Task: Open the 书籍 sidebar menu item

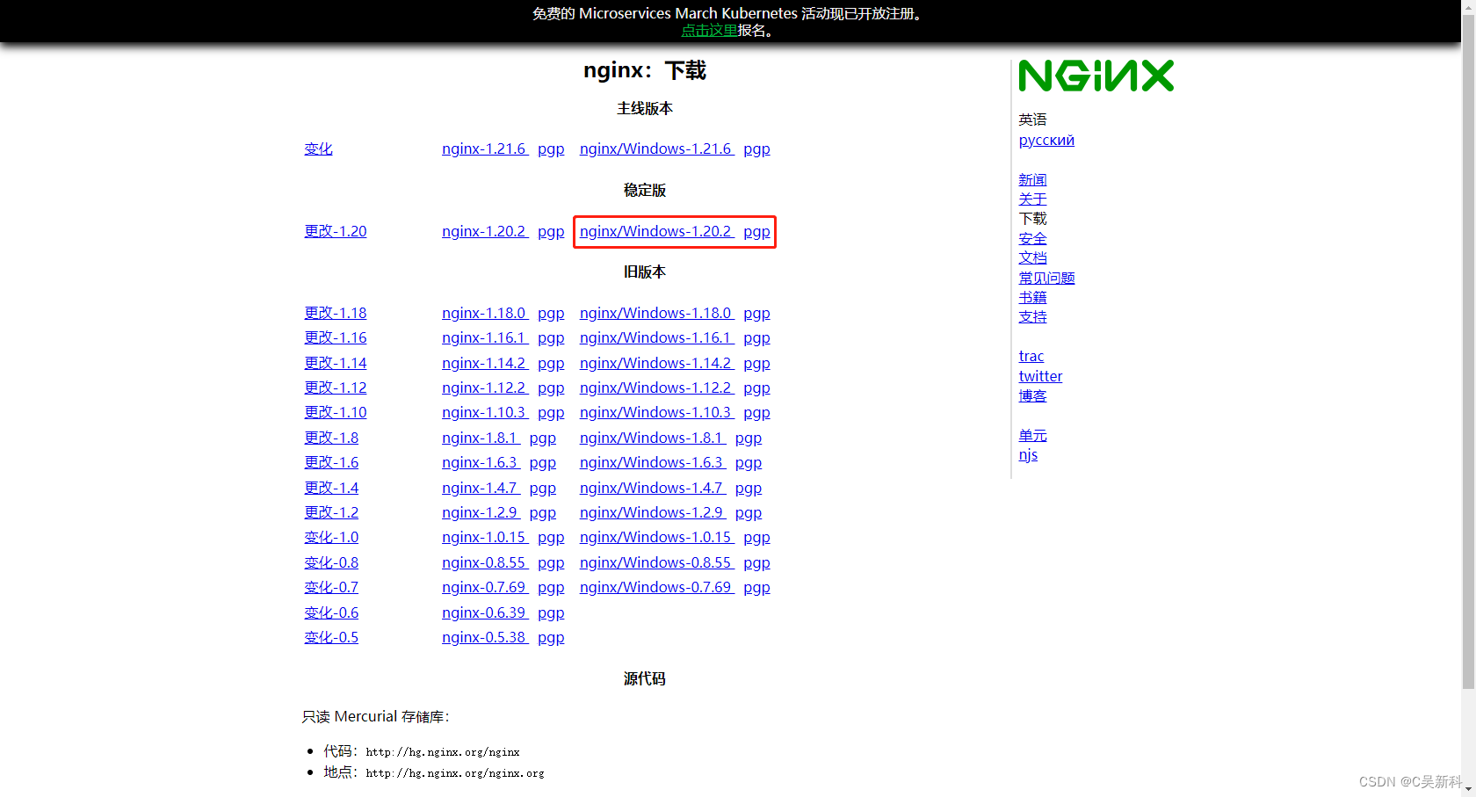Action: click(1032, 297)
